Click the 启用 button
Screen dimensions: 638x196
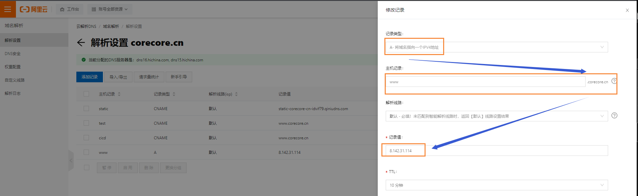tap(128, 168)
